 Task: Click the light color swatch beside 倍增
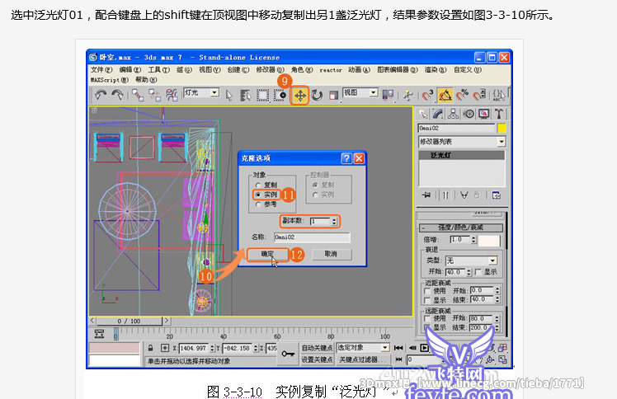point(489,240)
